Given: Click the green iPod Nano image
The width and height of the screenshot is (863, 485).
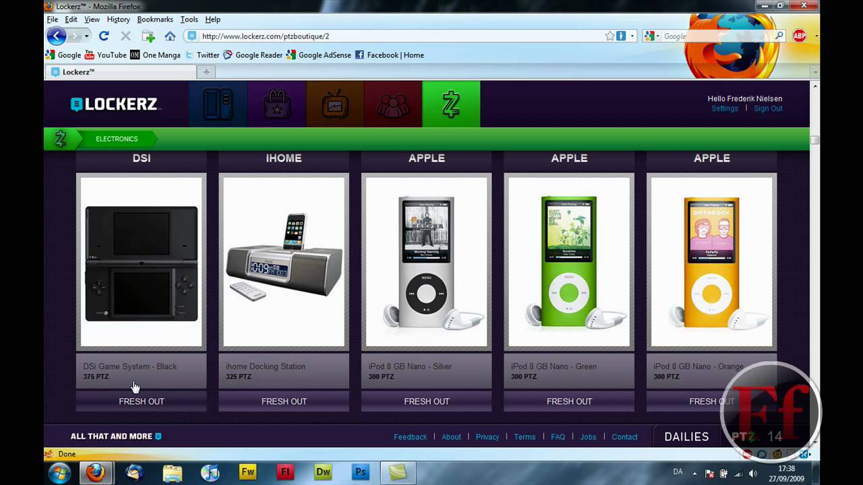Looking at the screenshot, I should point(569,263).
